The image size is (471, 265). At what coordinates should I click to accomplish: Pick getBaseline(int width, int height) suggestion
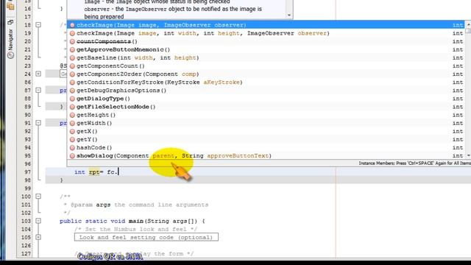(266, 57)
